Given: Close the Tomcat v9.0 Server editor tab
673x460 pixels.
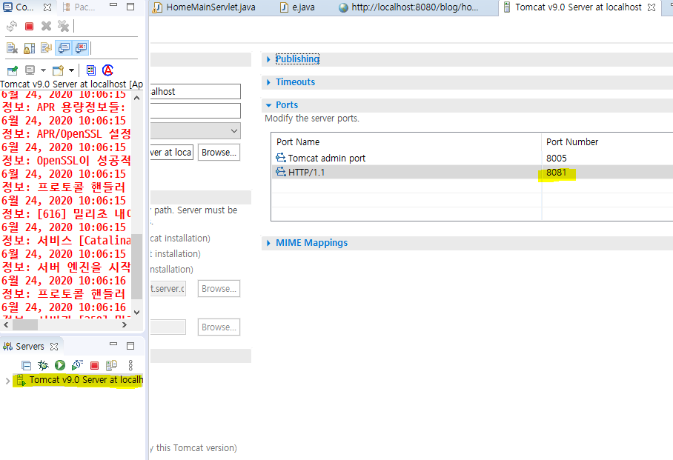Looking at the screenshot, I should (651, 7).
